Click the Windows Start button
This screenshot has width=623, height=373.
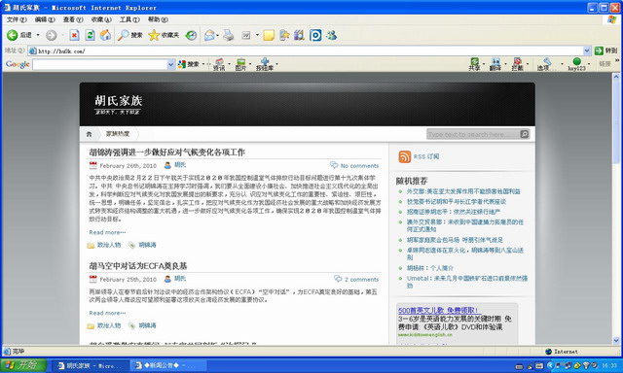(x=23, y=365)
